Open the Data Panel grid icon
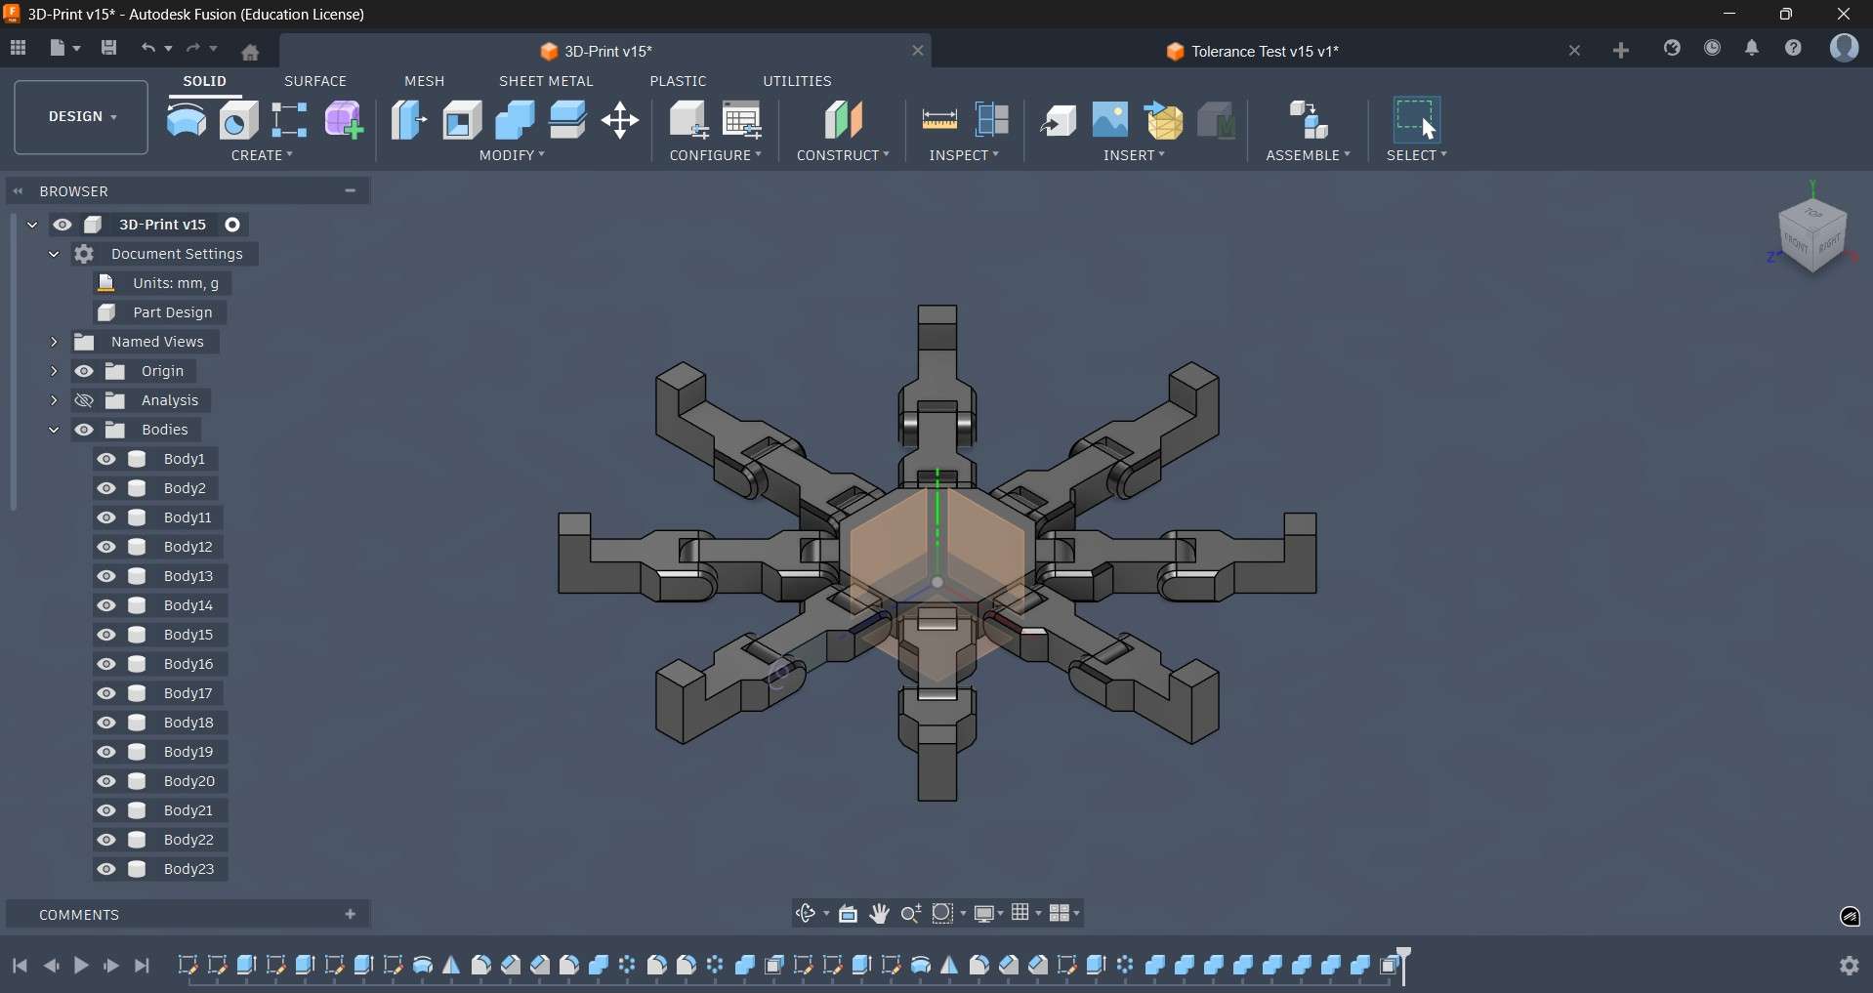 pyautogui.click(x=19, y=48)
